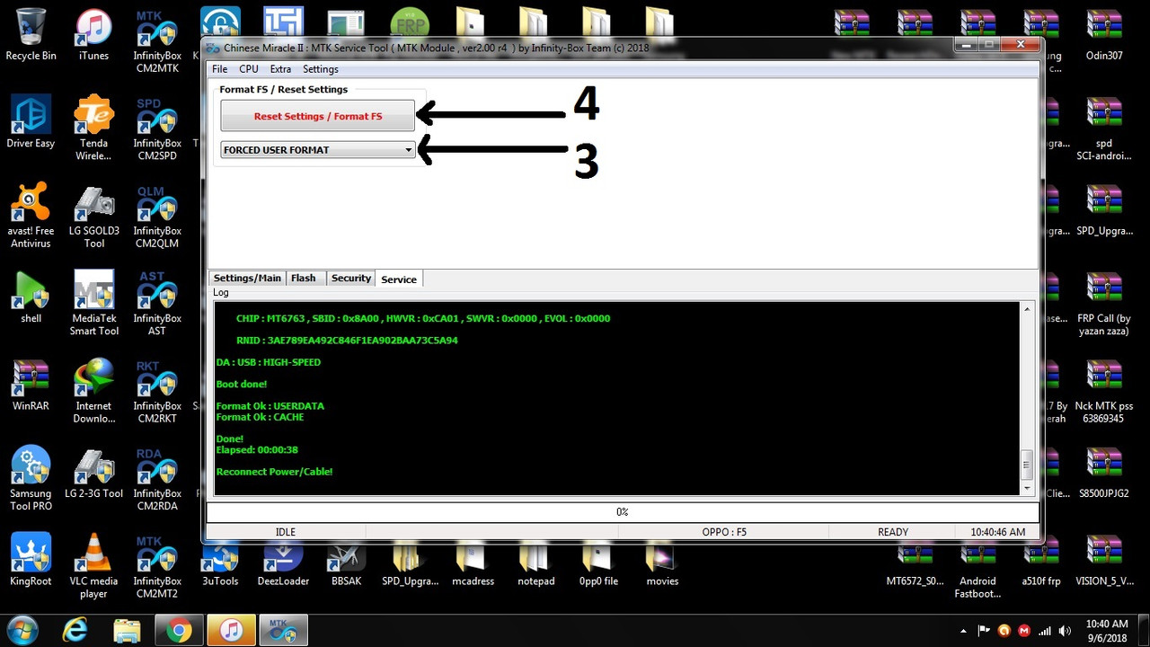Select the Nck MTK pss archive icon
The height and width of the screenshot is (647, 1150).
(1104, 392)
